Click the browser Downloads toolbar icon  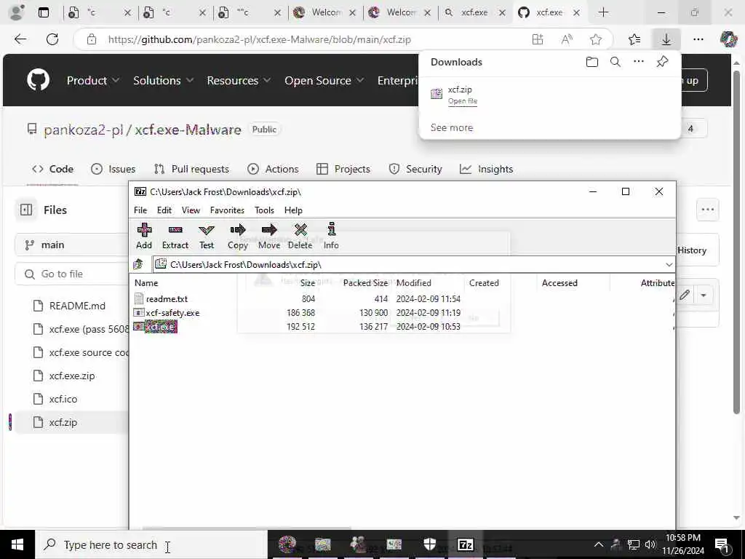pyautogui.click(x=666, y=39)
